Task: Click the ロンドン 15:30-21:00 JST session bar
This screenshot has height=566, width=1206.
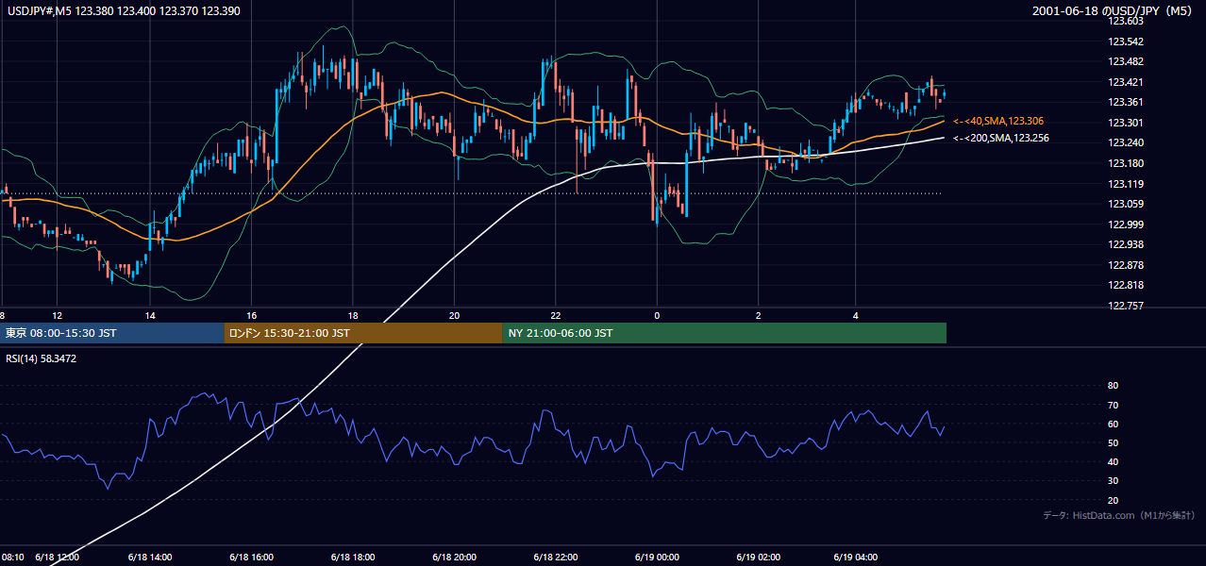Action: pos(363,333)
